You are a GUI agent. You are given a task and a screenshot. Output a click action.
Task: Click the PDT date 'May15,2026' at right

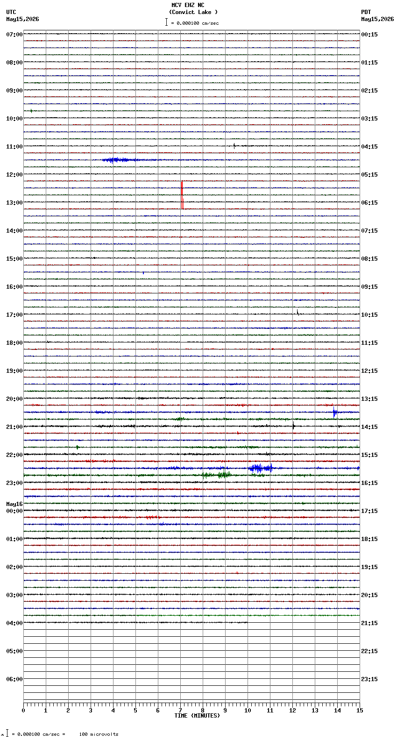[377, 19]
